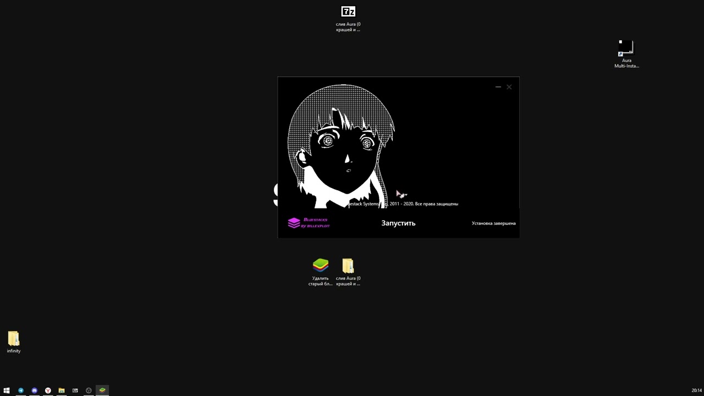Open Yandex Browser from the taskbar

click(x=48, y=391)
